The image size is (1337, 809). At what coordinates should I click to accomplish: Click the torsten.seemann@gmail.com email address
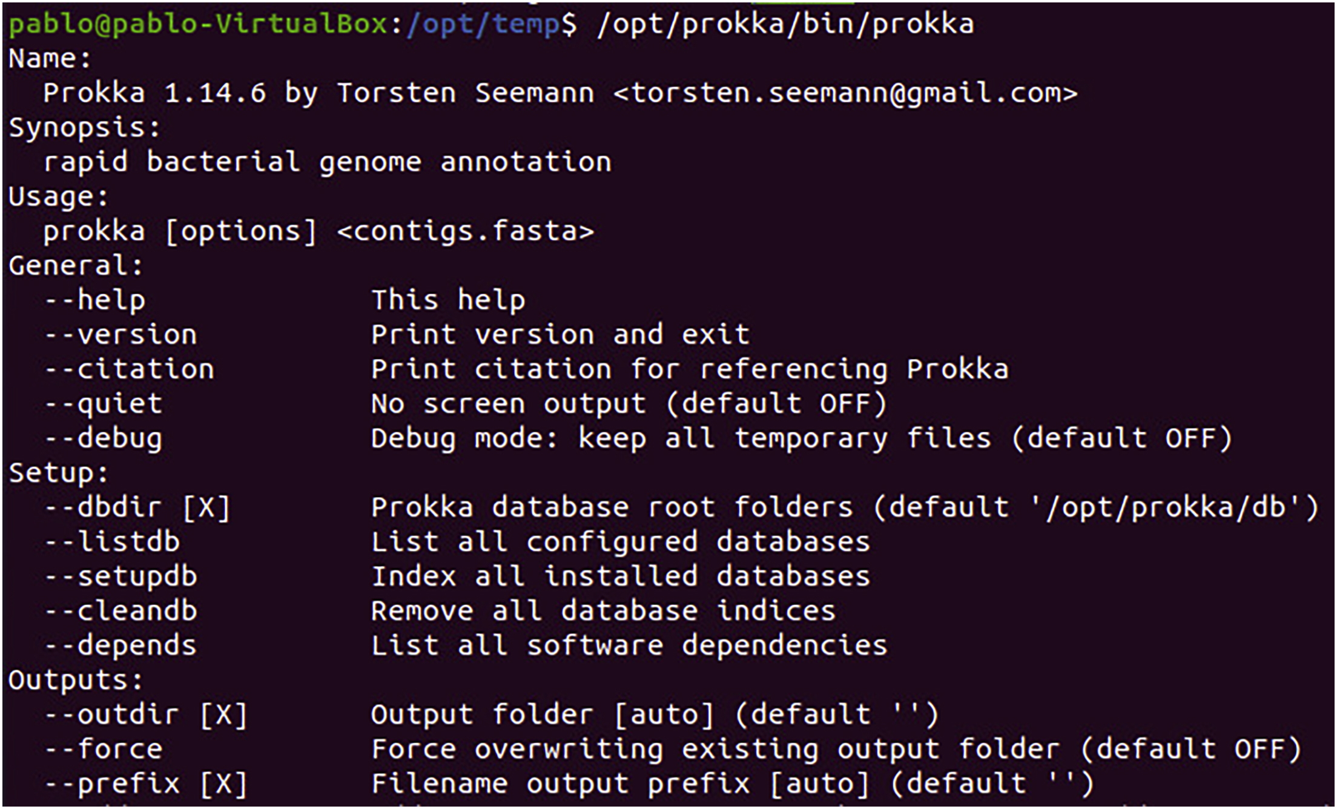coord(845,93)
